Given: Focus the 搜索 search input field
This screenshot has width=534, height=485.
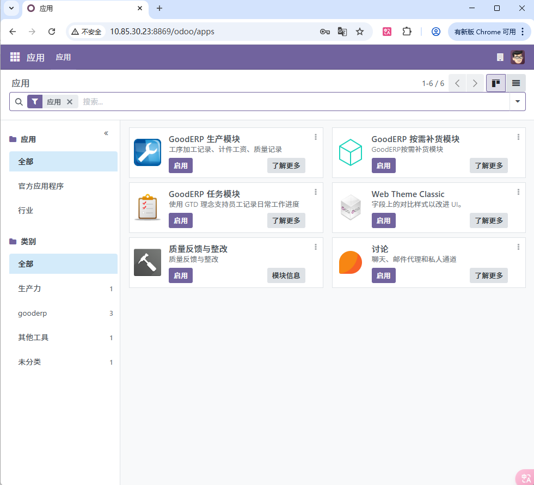Looking at the screenshot, I should tap(294, 102).
